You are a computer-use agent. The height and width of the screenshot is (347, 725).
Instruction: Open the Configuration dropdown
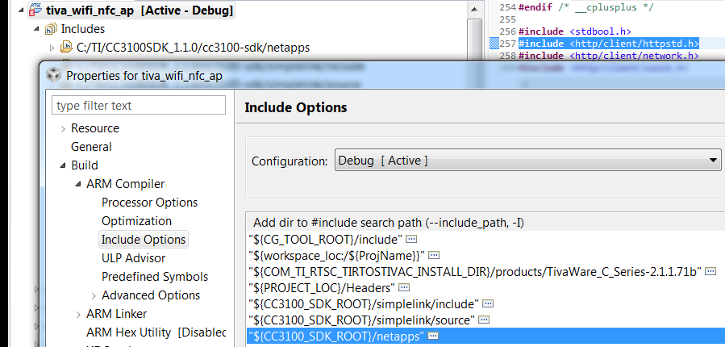tap(527, 161)
